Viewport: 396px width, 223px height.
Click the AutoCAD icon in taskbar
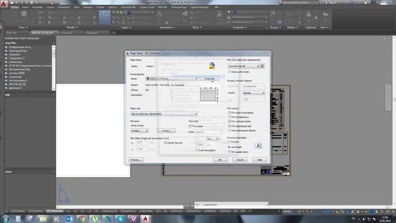tap(145, 219)
